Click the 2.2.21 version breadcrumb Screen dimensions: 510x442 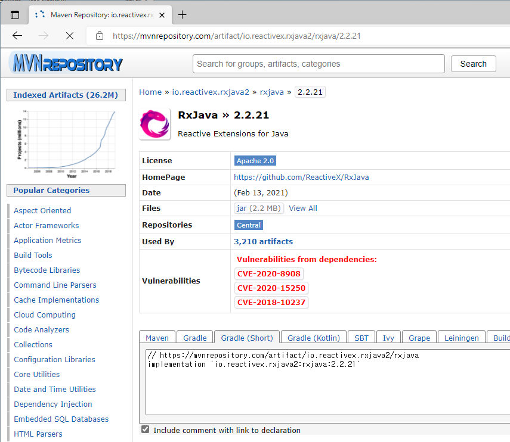[x=310, y=92]
